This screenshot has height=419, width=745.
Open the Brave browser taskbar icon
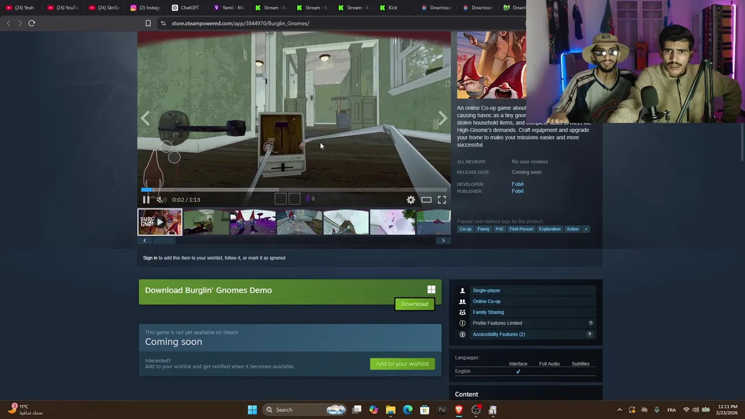tap(459, 410)
